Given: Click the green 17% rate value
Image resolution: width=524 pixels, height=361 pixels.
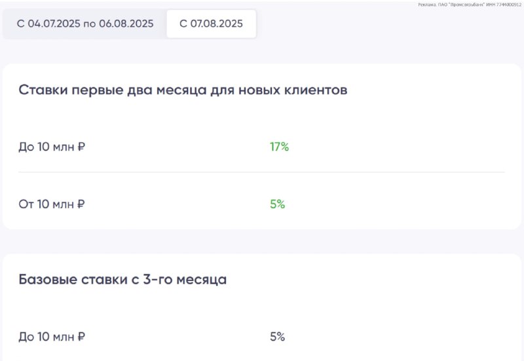Looking at the screenshot, I should coord(280,147).
